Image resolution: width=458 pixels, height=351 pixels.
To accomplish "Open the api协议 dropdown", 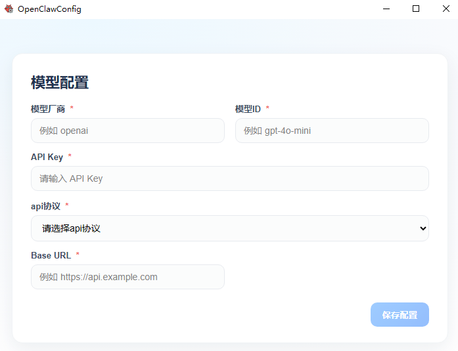I will pyautogui.click(x=230, y=228).
